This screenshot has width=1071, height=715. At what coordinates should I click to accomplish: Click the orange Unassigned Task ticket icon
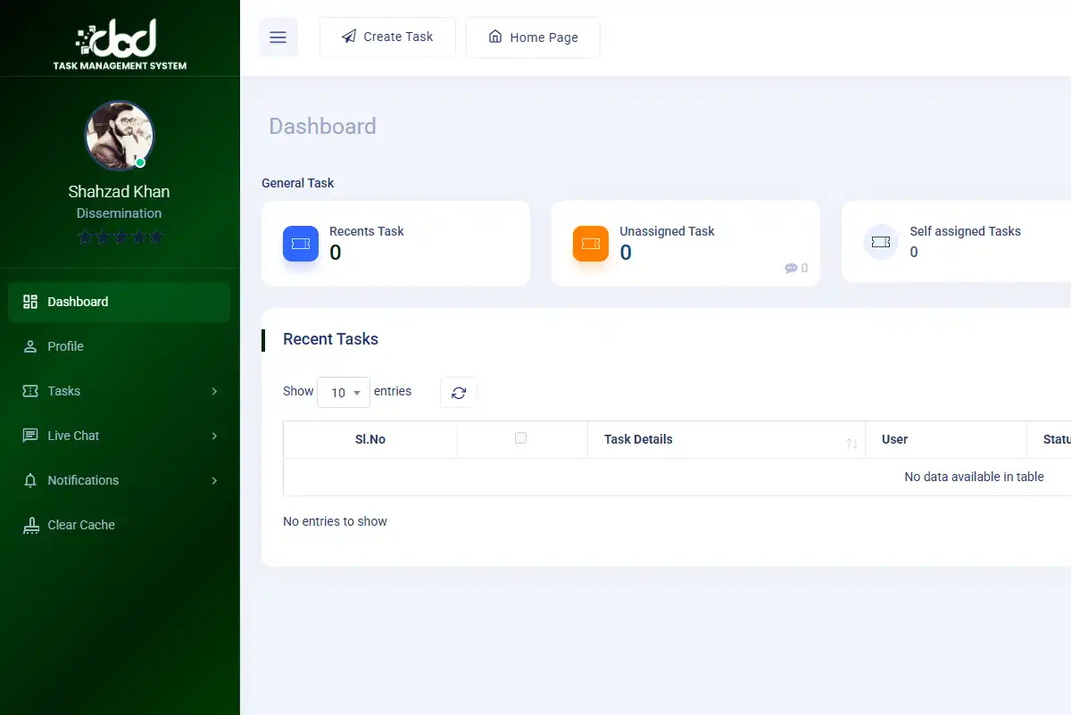pos(591,244)
